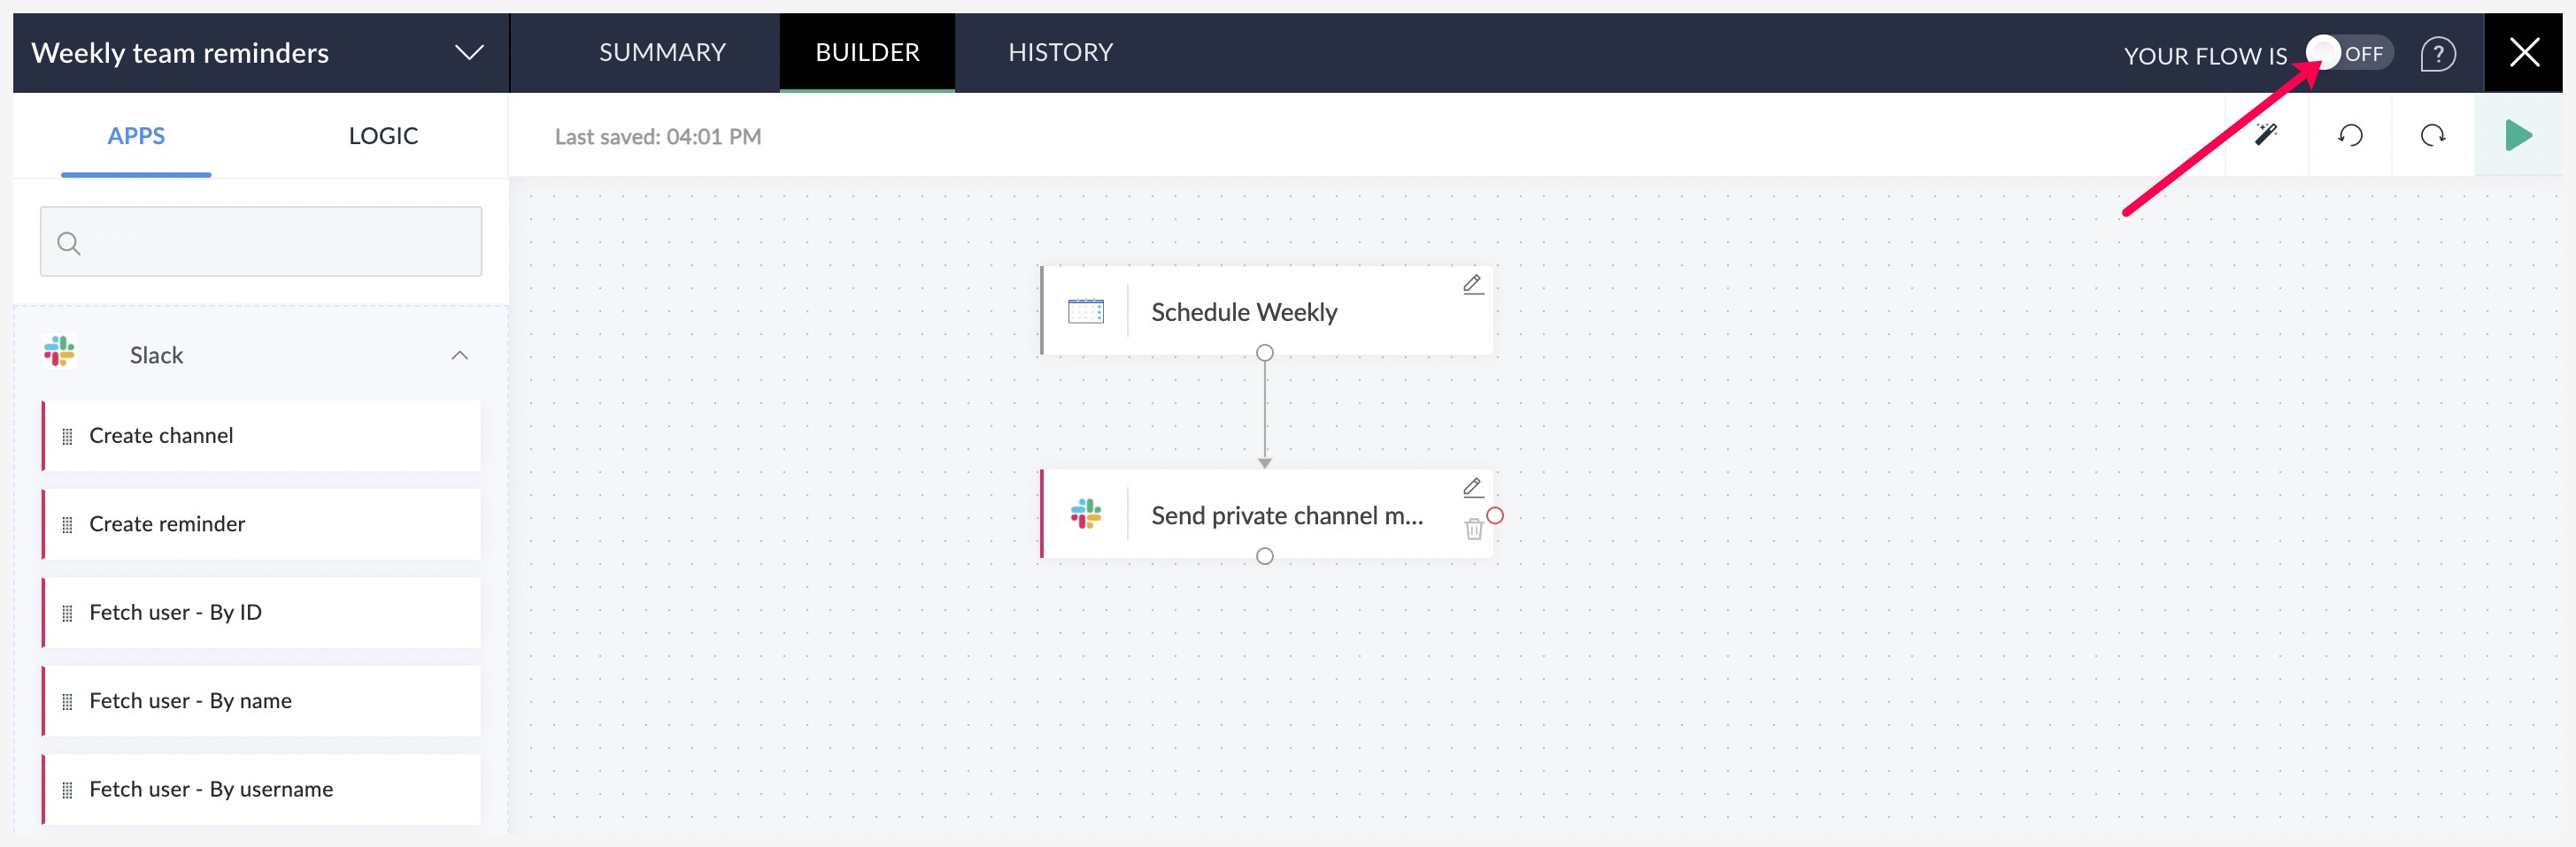The width and height of the screenshot is (2576, 847).
Task: Collapse the Slack apps section
Action: click(x=460, y=355)
